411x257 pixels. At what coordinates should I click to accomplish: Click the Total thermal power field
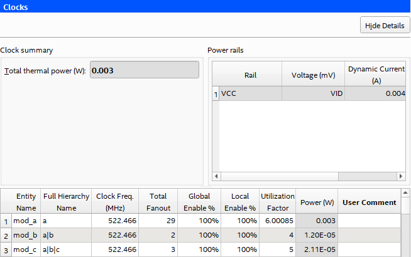pos(145,70)
